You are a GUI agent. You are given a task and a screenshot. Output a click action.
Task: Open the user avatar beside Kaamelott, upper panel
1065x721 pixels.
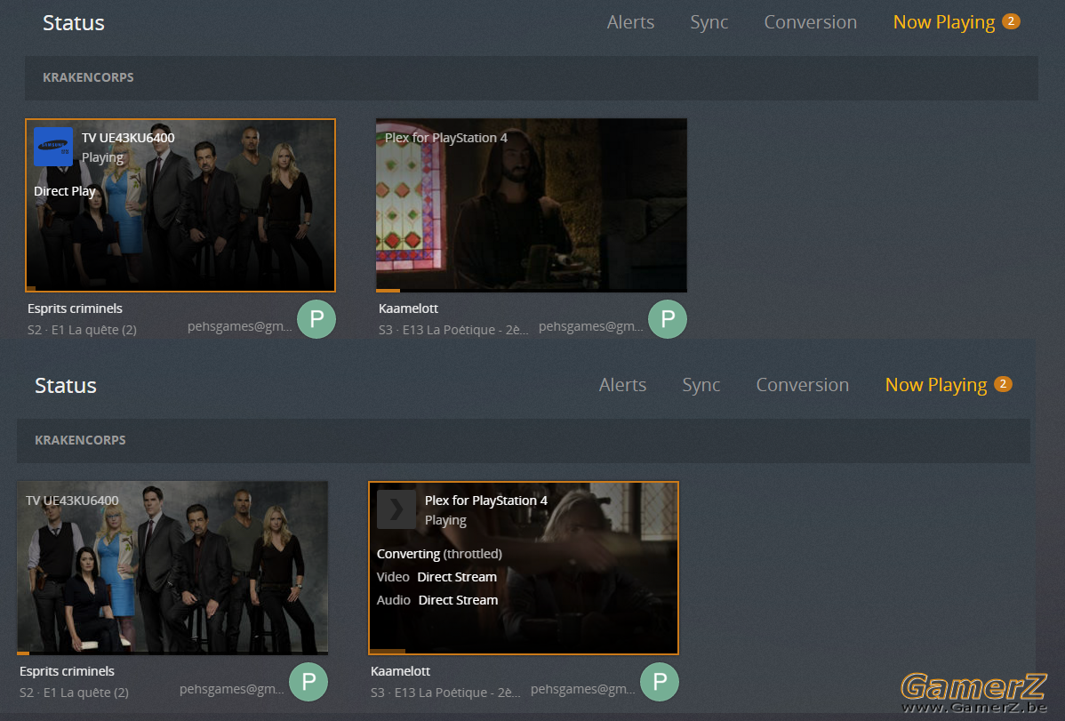[x=668, y=318]
